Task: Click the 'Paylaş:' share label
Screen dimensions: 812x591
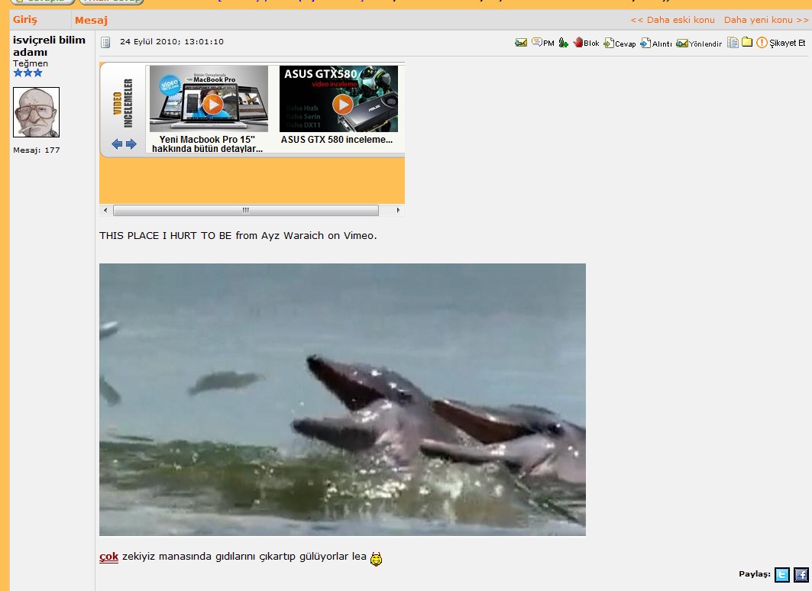Action: click(x=755, y=574)
